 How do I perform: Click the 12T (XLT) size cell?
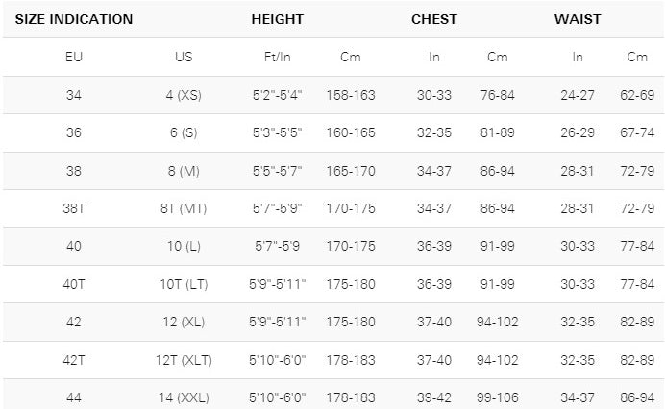tap(184, 360)
